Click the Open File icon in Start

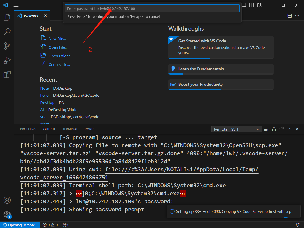[x=43, y=47]
